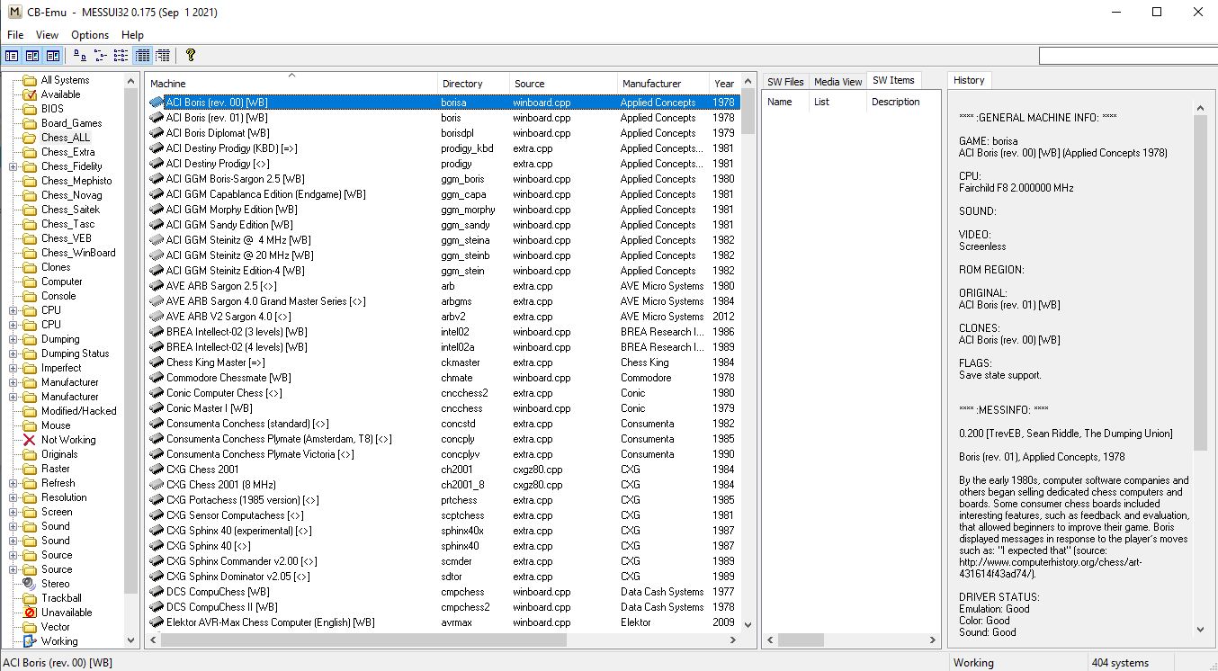Open the View menu
1218x671 pixels.
[x=47, y=35]
